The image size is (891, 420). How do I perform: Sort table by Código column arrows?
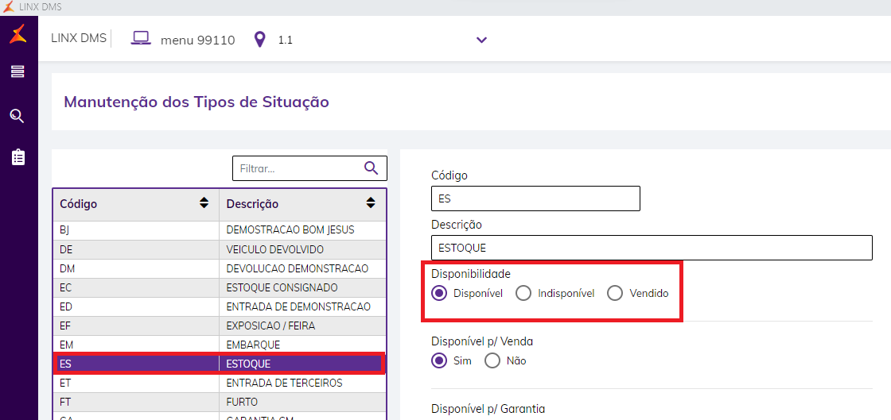pyautogui.click(x=204, y=203)
